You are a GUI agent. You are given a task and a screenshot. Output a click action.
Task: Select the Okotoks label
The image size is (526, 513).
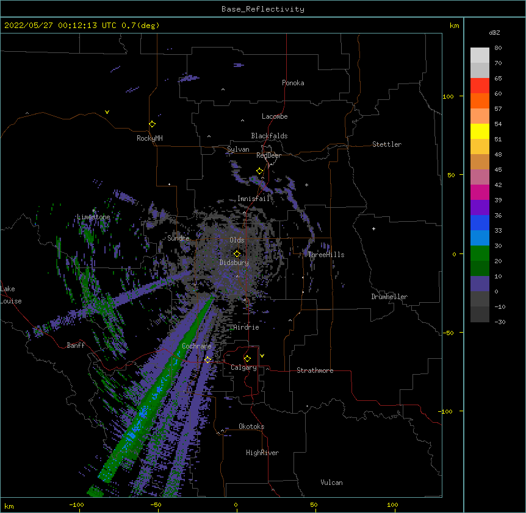coord(251,426)
